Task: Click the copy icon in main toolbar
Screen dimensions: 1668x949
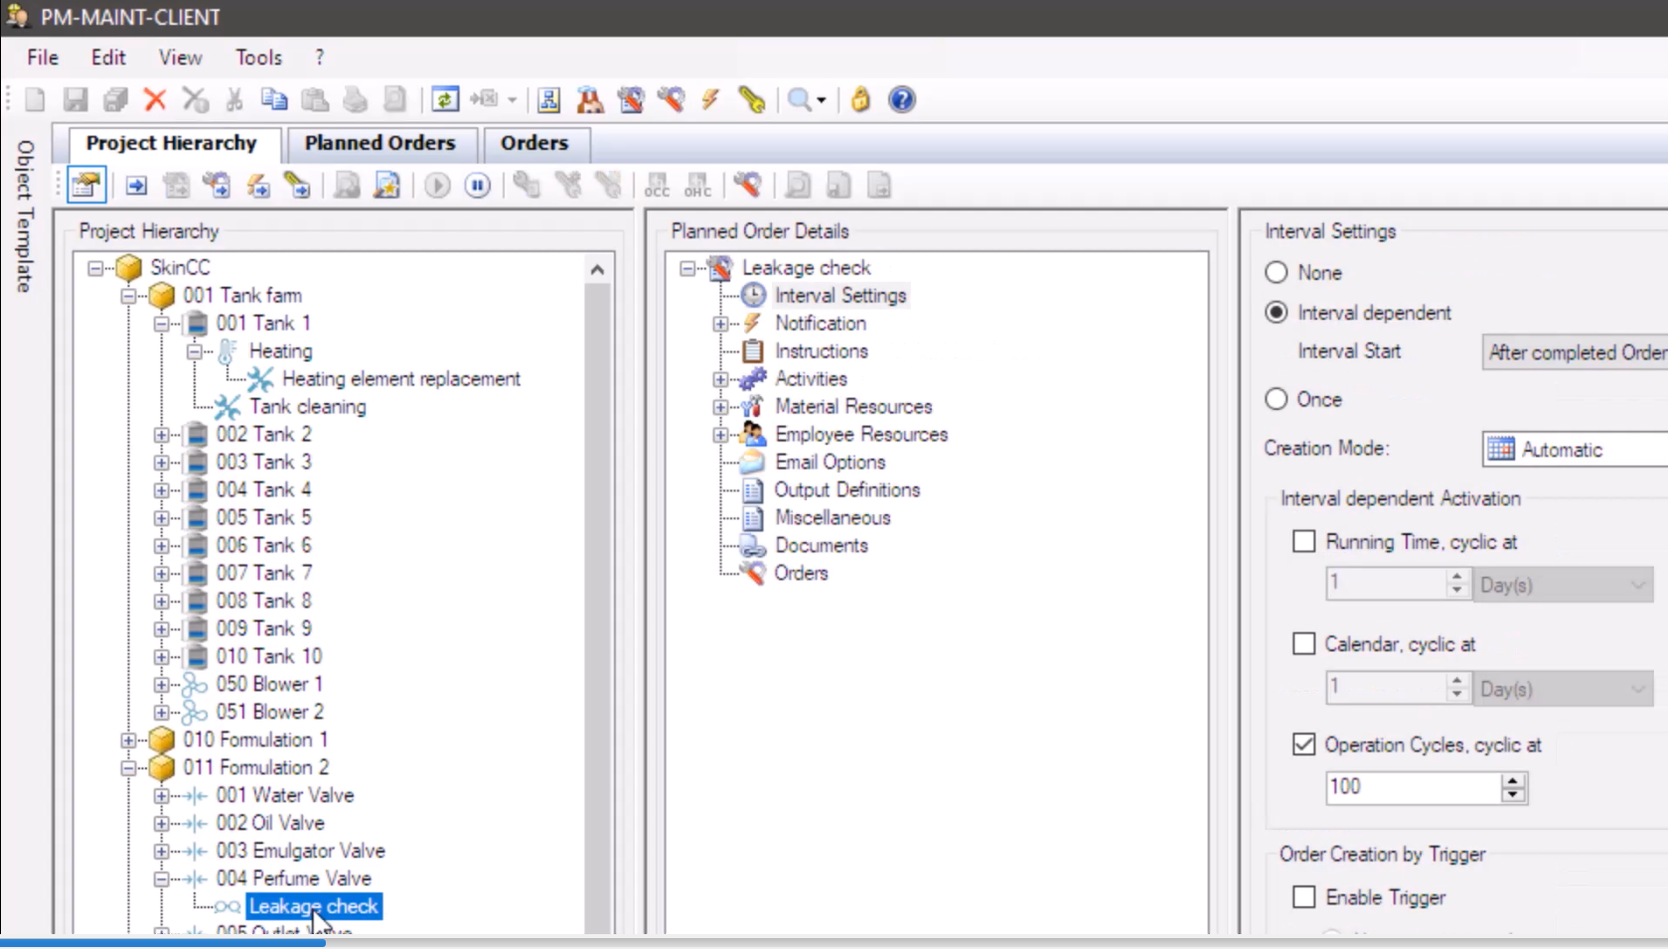Action: coord(274,99)
